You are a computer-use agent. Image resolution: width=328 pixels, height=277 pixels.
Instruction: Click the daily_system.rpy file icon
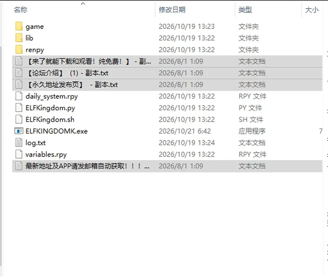[19, 96]
